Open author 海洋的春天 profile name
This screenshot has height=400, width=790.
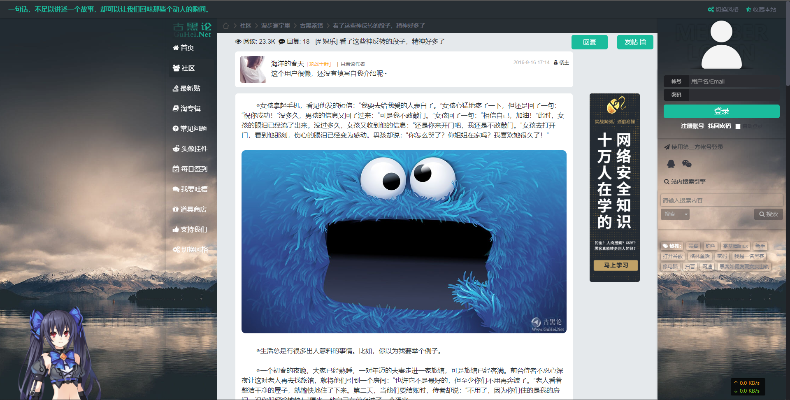point(287,63)
